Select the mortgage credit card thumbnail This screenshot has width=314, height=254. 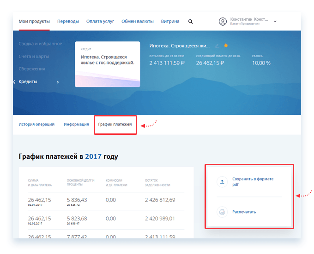107,64
